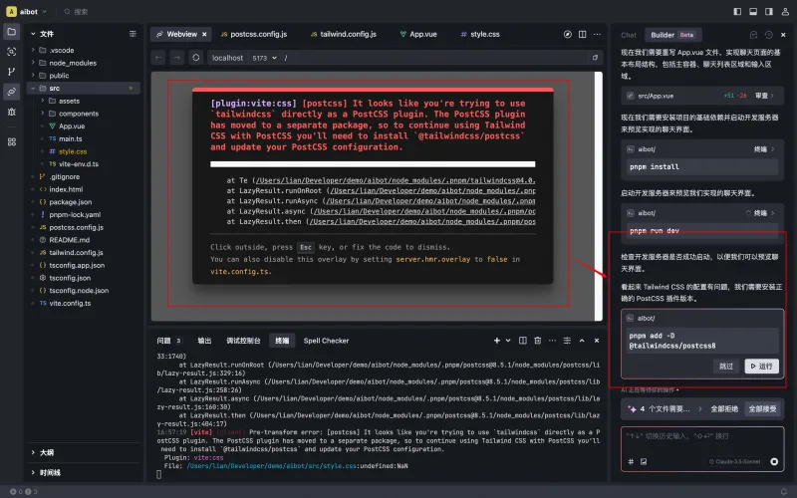797x498 pixels.
Task: Click 全部接受 accept all button
Action: click(762, 409)
